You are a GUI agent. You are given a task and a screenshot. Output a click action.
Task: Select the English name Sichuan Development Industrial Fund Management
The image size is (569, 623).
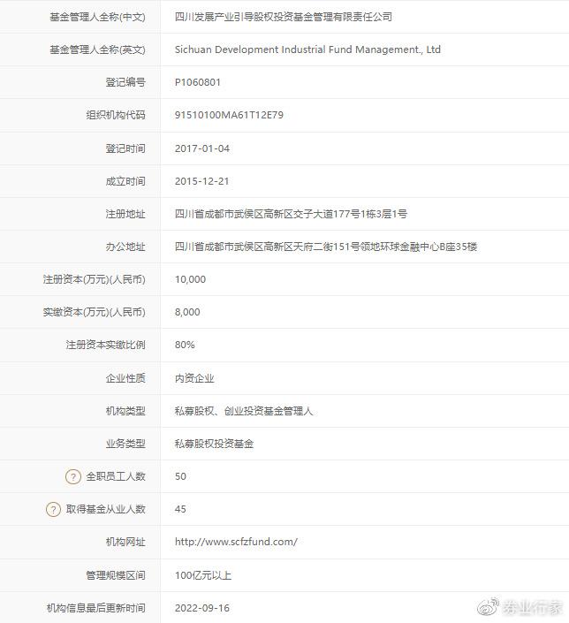point(307,49)
